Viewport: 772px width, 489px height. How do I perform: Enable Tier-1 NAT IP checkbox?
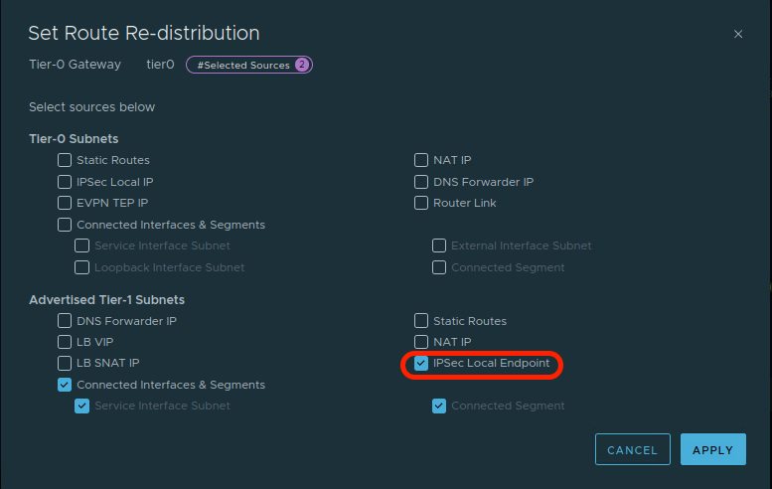(421, 342)
